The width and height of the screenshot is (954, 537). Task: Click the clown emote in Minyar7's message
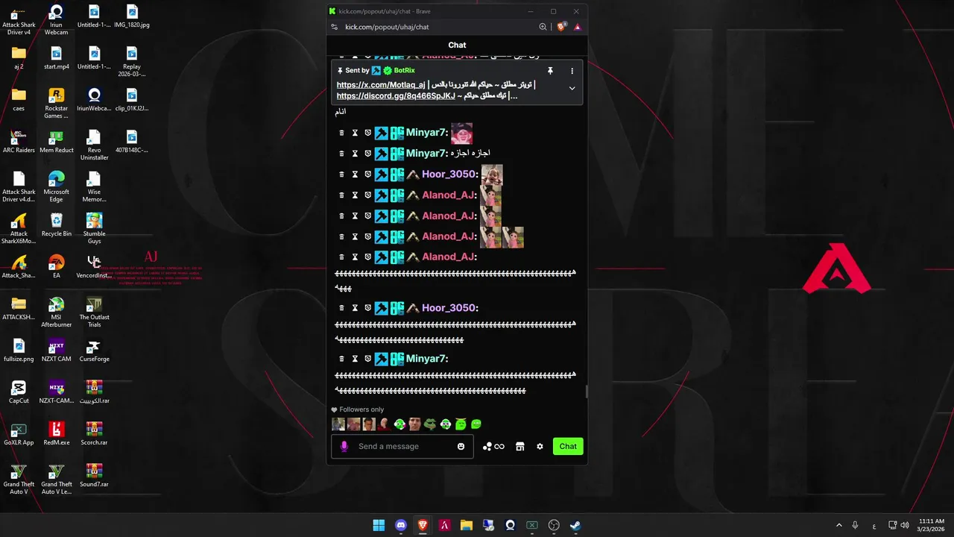461,134
